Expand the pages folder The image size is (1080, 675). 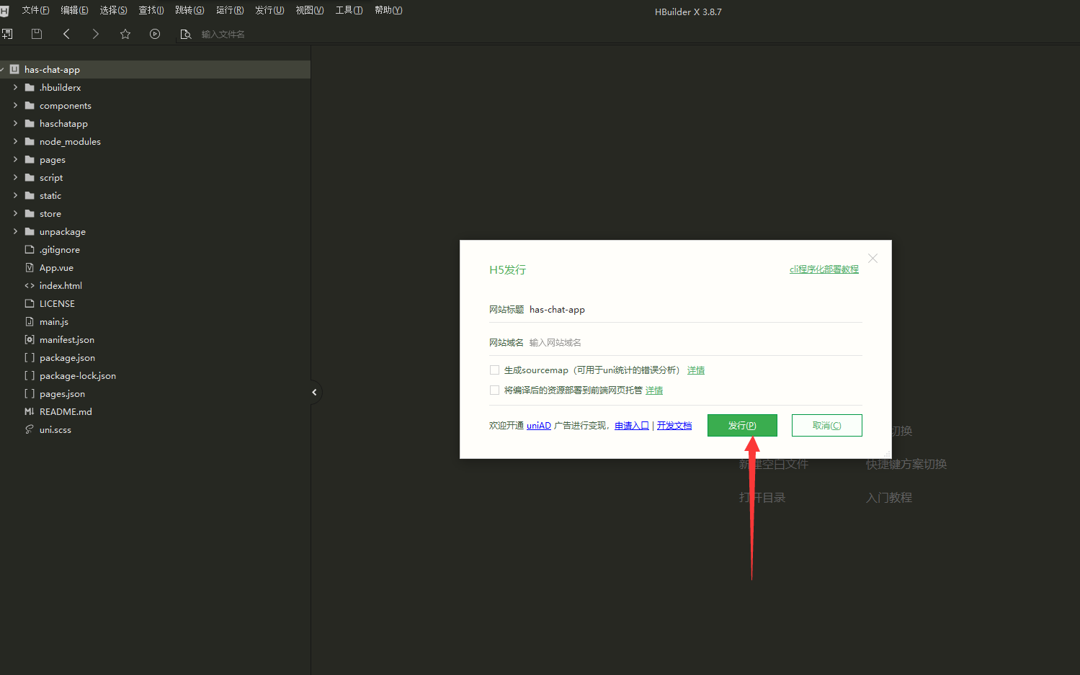(15, 160)
